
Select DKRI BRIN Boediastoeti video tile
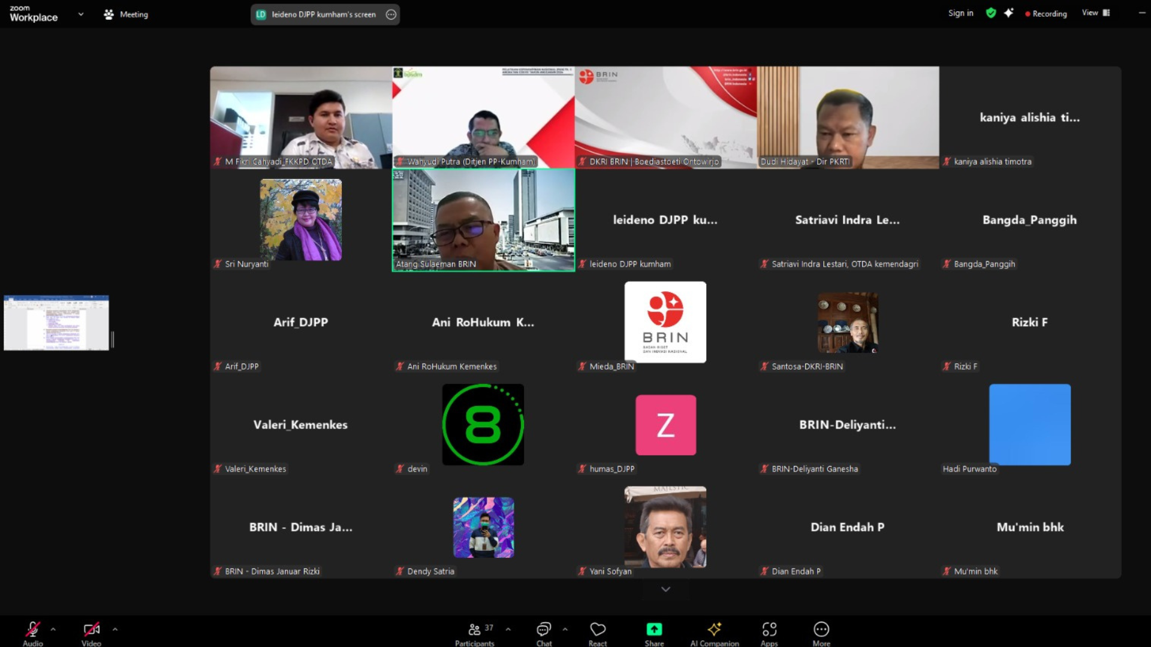click(x=665, y=117)
